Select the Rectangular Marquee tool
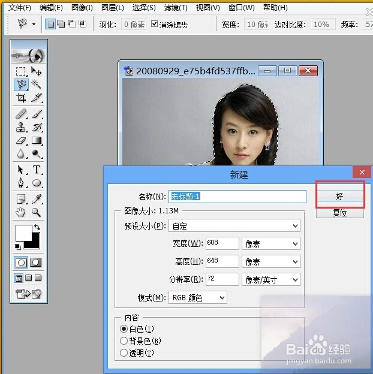This screenshot has height=374, width=373. point(21,71)
